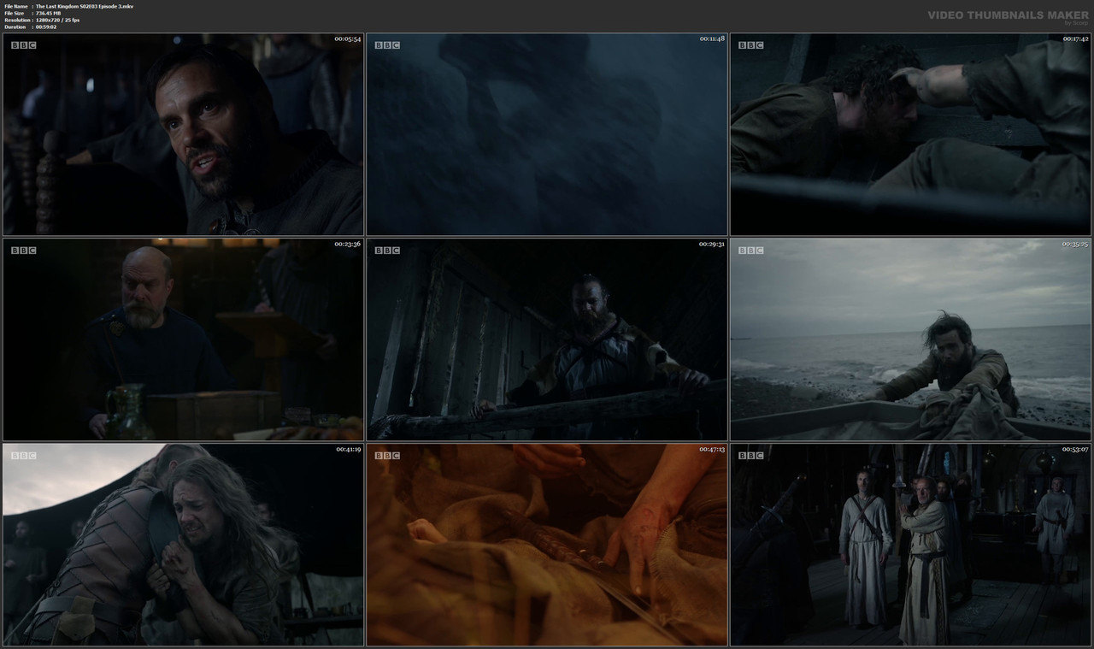Click the BBC logo on the 00:35:25 thumbnail
The width and height of the screenshot is (1094, 649).
click(750, 250)
